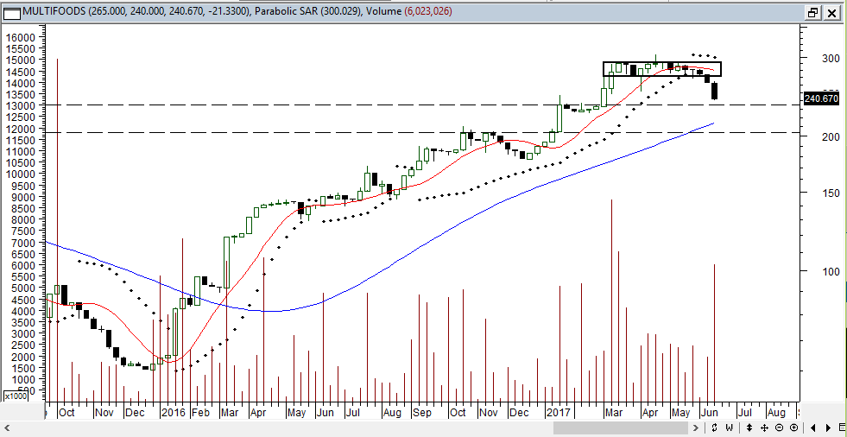847x437 pixels.
Task: Select the tallest volume bar near October 2015
Action: (57, 230)
